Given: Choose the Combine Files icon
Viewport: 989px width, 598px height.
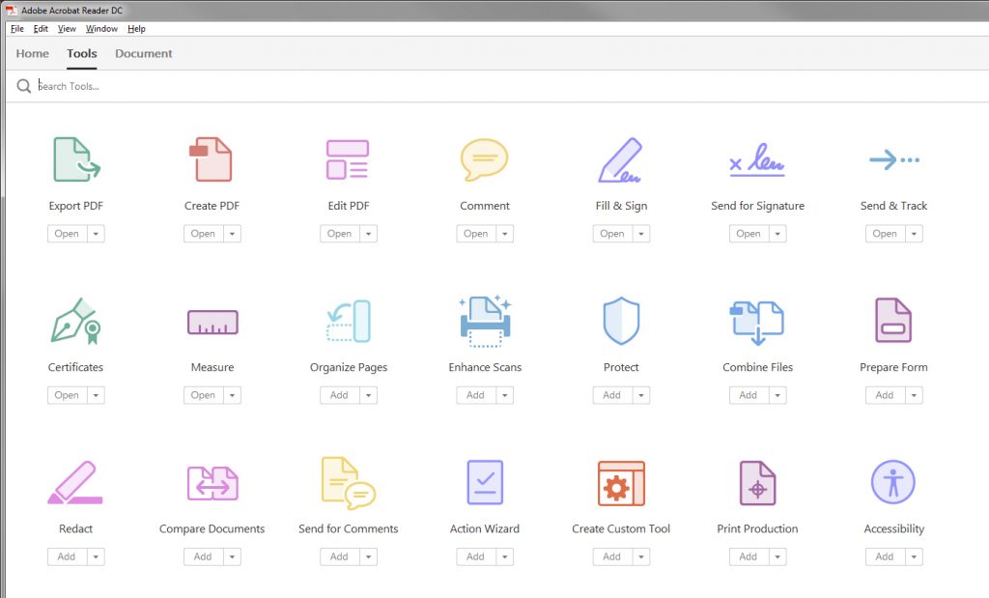Looking at the screenshot, I should pos(757,322).
